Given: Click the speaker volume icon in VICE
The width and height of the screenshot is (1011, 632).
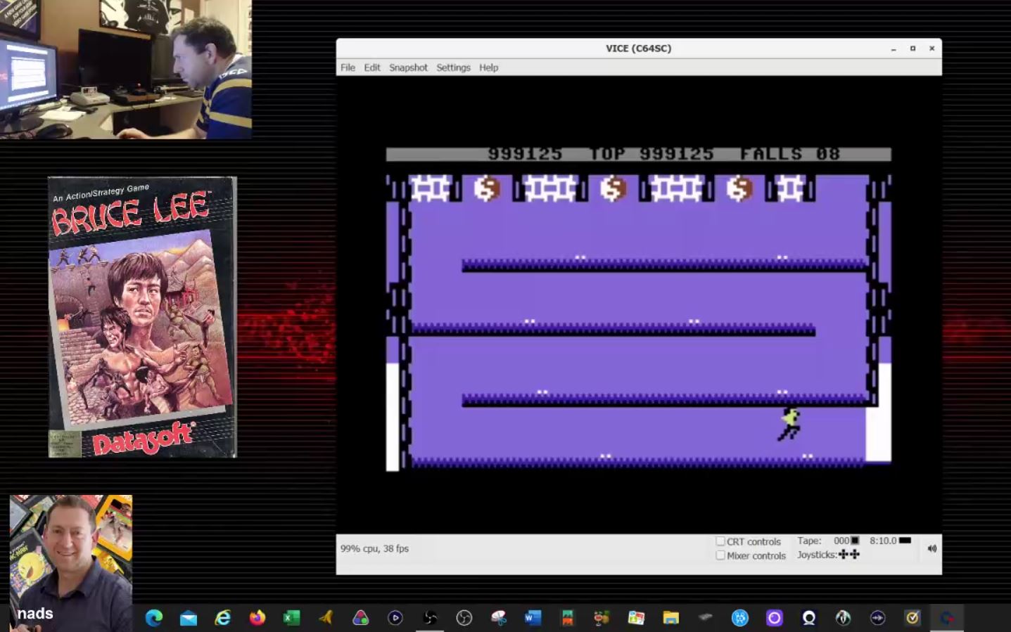Looking at the screenshot, I should [931, 548].
